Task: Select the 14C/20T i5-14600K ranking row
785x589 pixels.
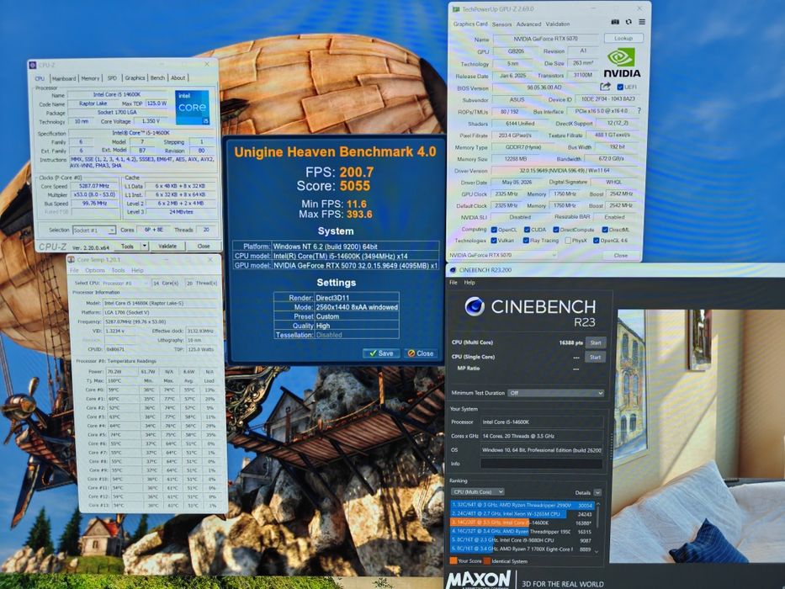Action: pyautogui.click(x=522, y=523)
